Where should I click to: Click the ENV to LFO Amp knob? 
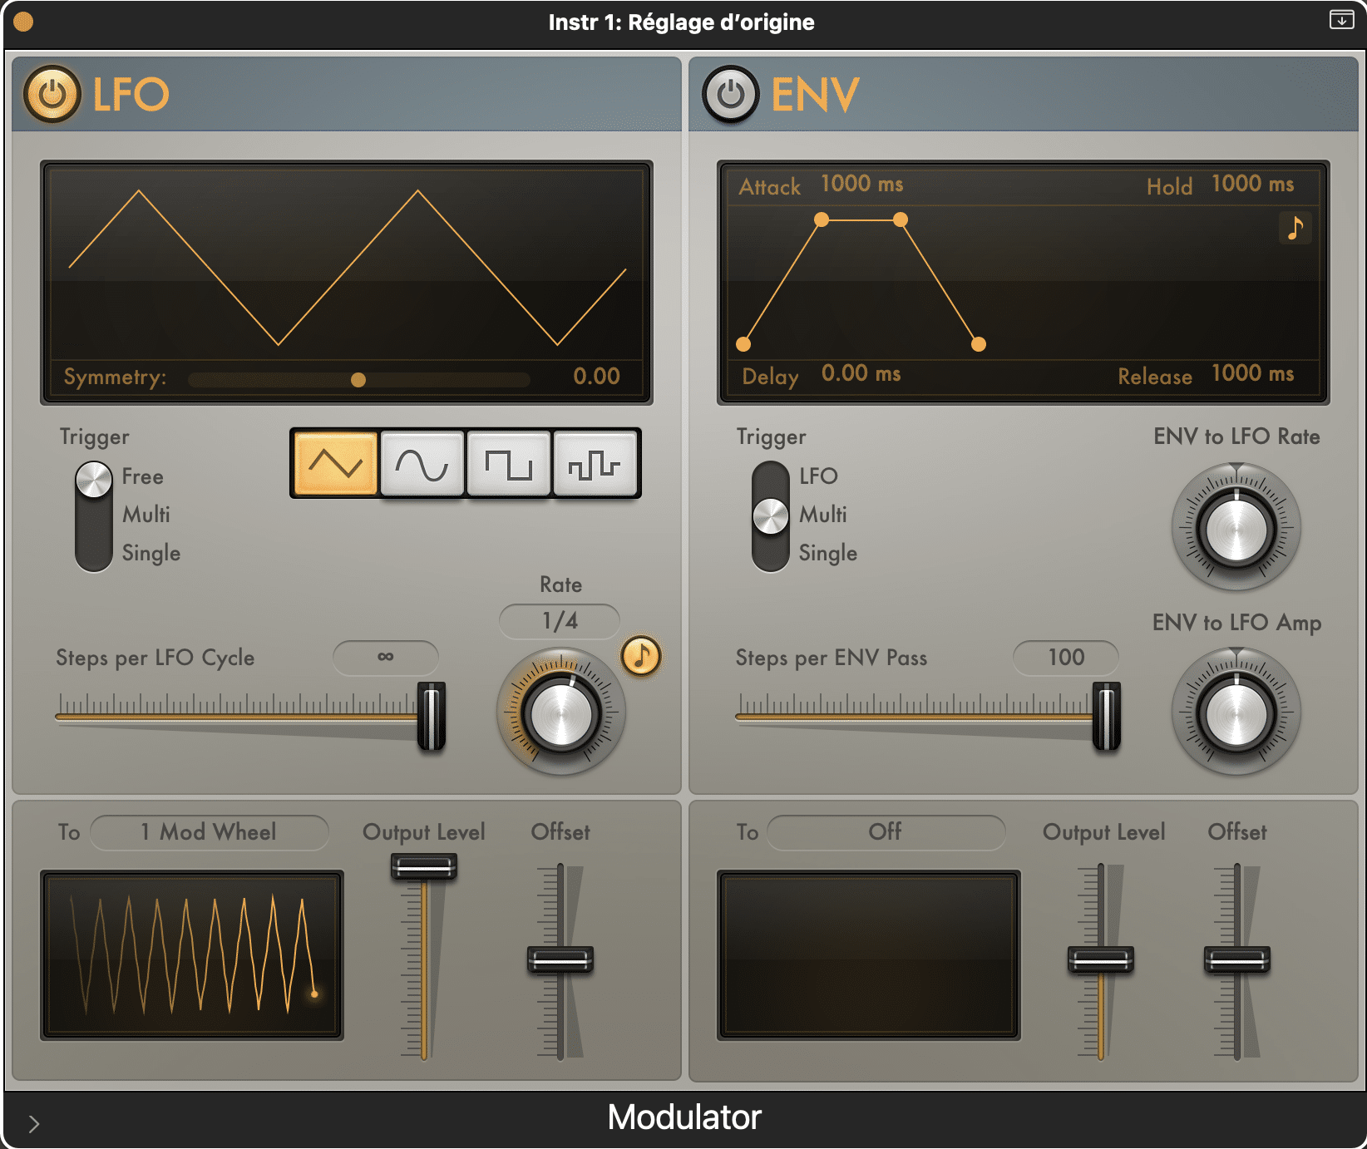pyautogui.click(x=1236, y=713)
